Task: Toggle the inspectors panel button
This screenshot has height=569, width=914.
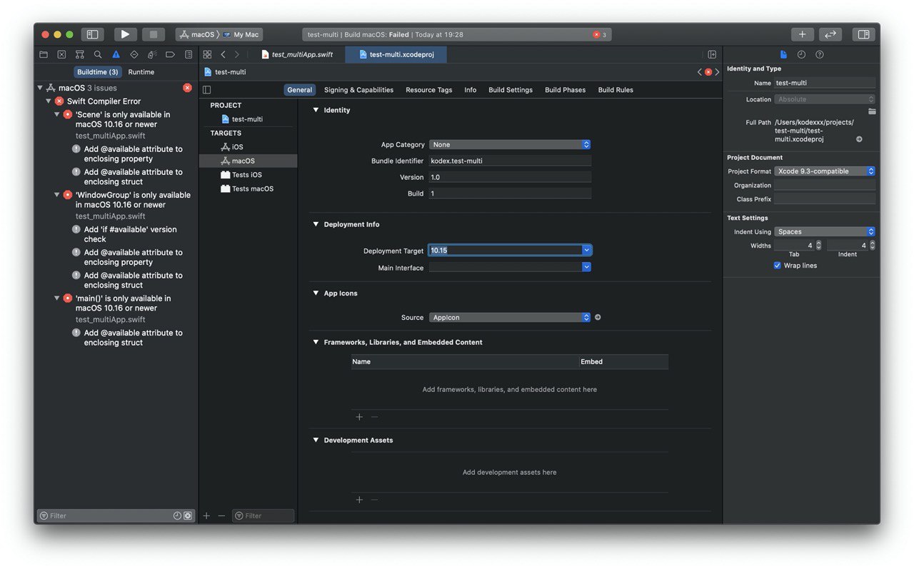Action: pos(863,34)
